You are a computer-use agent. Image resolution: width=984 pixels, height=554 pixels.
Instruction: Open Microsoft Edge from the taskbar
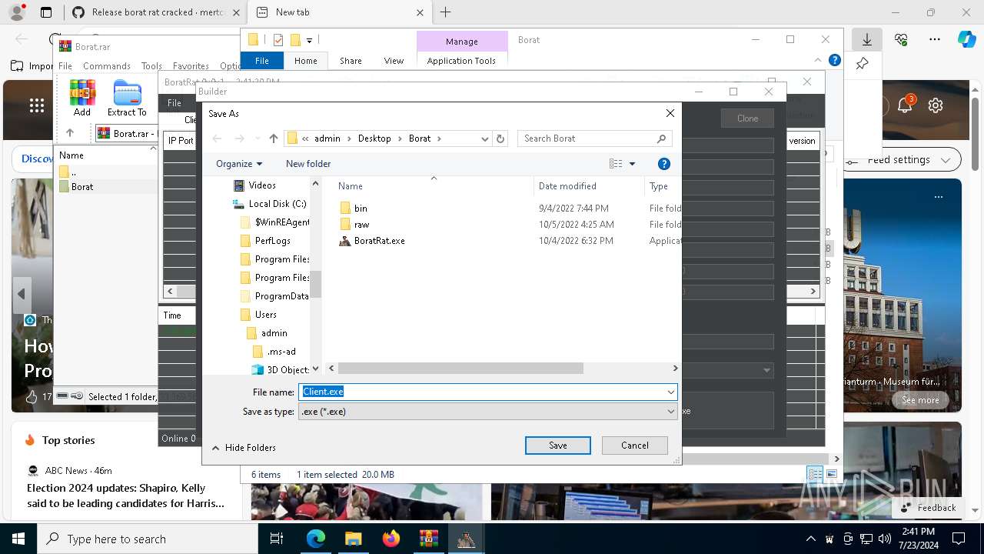click(x=316, y=539)
